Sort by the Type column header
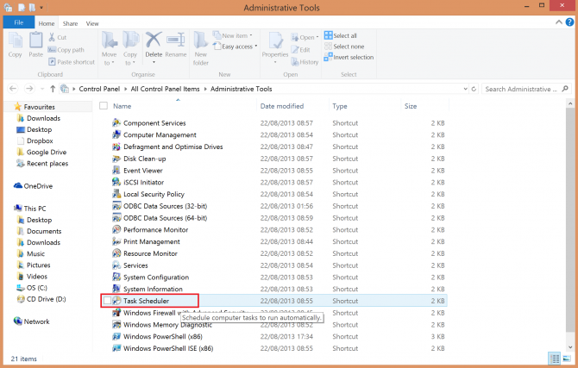The image size is (578, 368). click(x=340, y=106)
